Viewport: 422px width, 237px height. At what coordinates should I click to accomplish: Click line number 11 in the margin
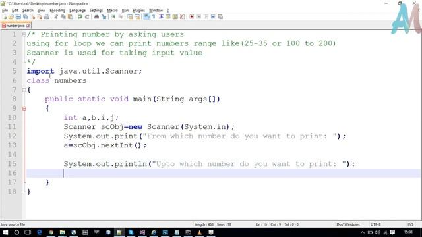[12, 127]
